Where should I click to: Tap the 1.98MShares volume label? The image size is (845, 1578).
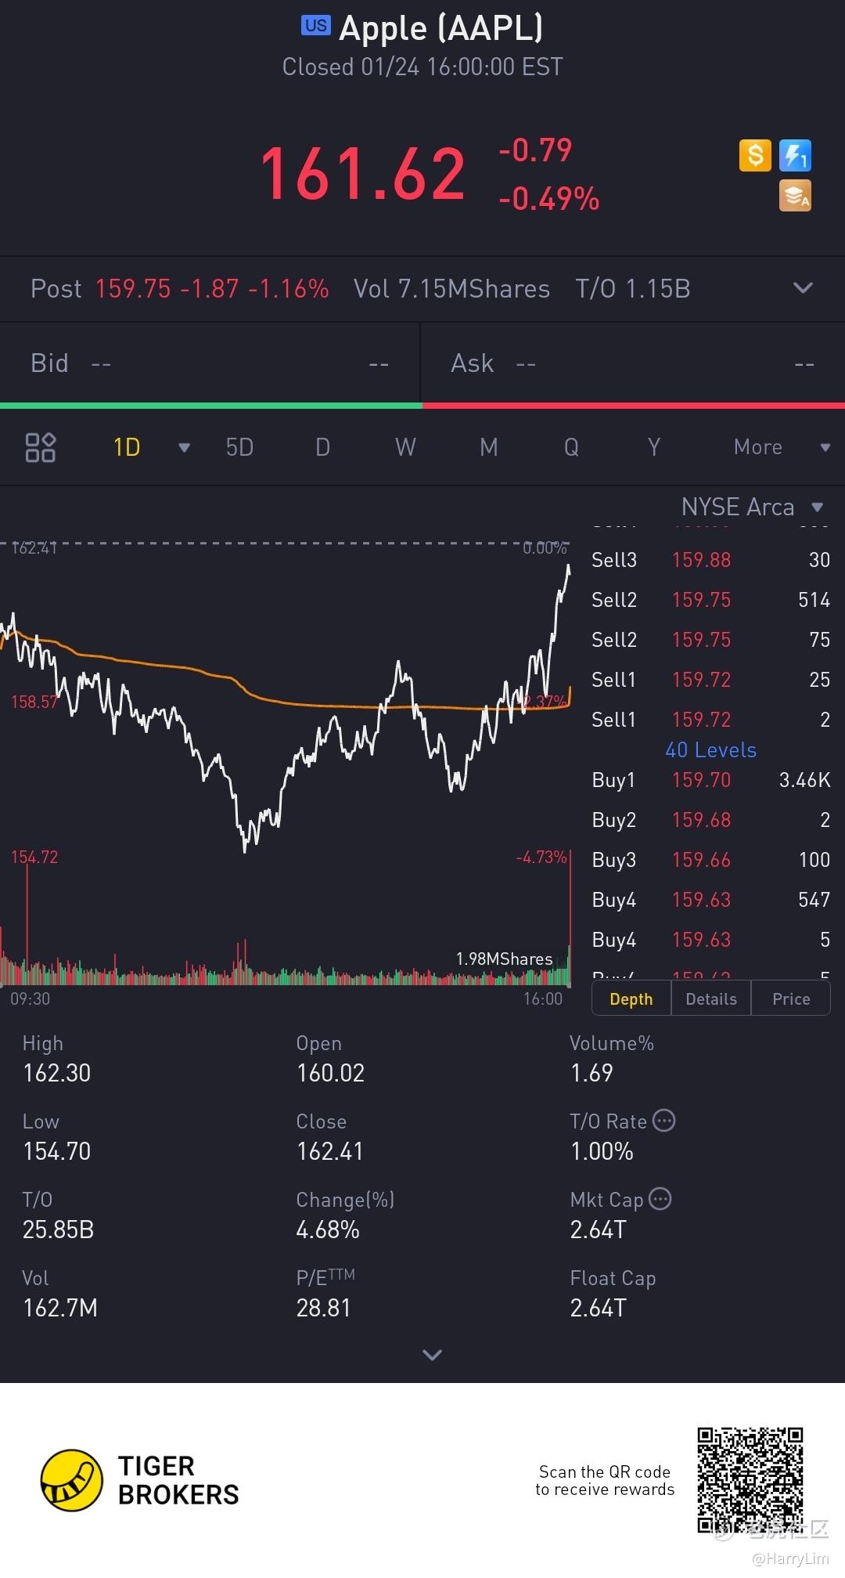click(x=504, y=959)
